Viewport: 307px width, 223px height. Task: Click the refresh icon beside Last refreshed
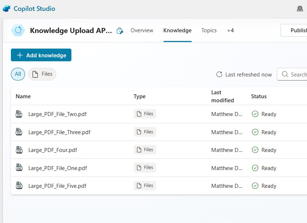tap(219, 74)
